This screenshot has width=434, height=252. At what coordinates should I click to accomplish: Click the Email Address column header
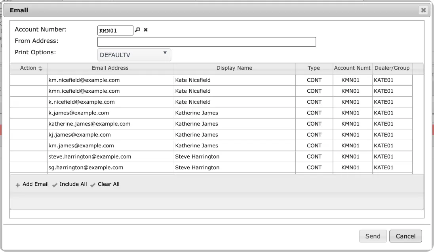(x=110, y=68)
